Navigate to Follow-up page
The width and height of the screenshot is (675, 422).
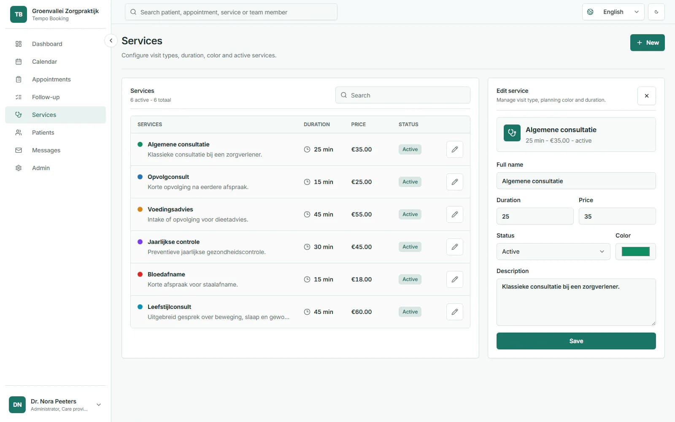(55, 97)
